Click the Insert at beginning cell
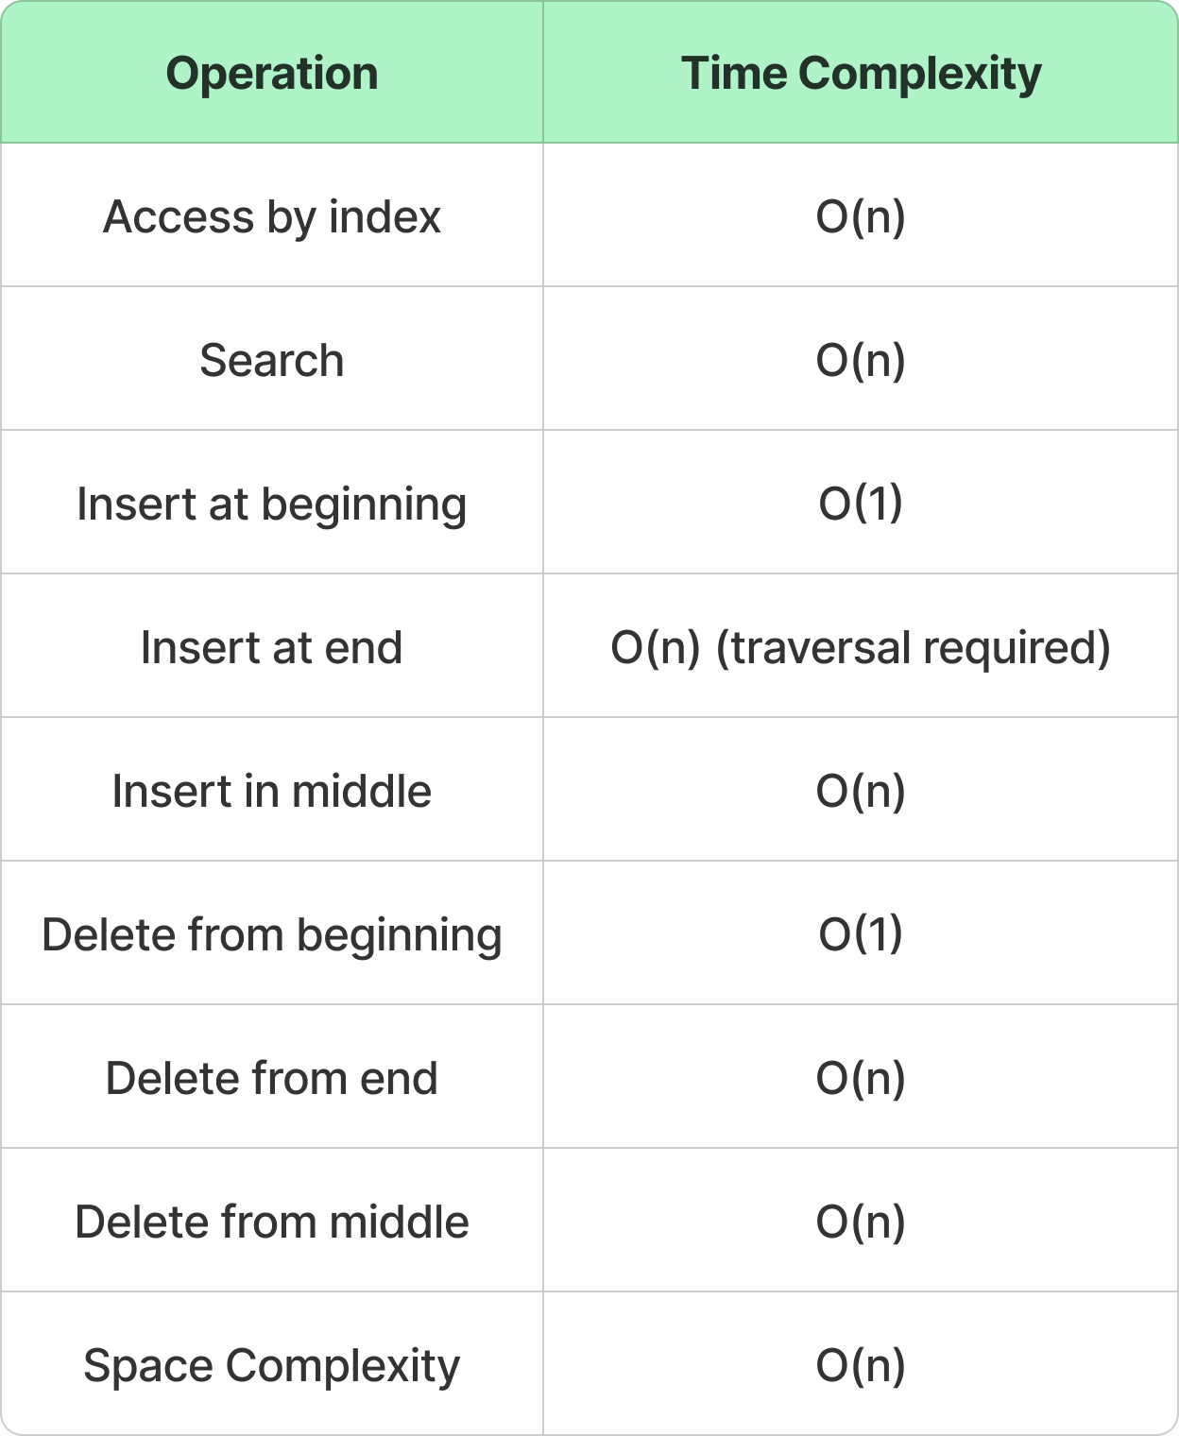Viewport: 1179px width, 1436px height. (x=272, y=504)
